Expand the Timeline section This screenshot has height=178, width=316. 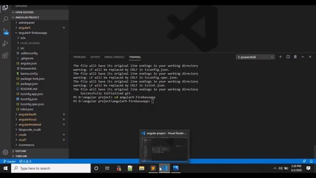(40, 156)
